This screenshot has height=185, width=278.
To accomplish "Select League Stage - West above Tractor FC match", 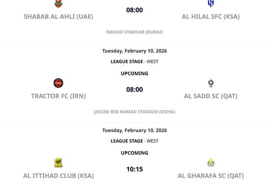I will [x=134, y=62].
